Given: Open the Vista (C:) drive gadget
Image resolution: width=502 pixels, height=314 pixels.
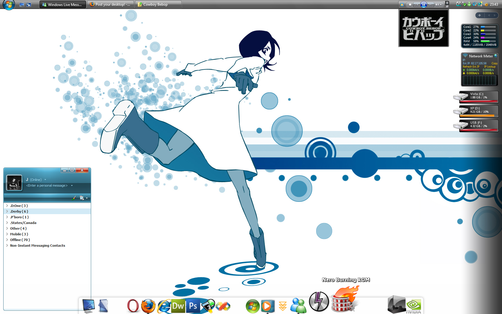Looking at the screenshot, I should pyautogui.click(x=476, y=97).
